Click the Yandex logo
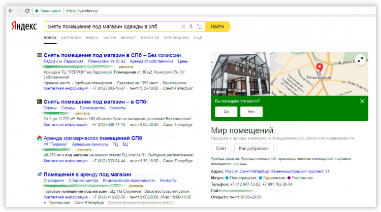381x212 pixels. tap(24, 26)
